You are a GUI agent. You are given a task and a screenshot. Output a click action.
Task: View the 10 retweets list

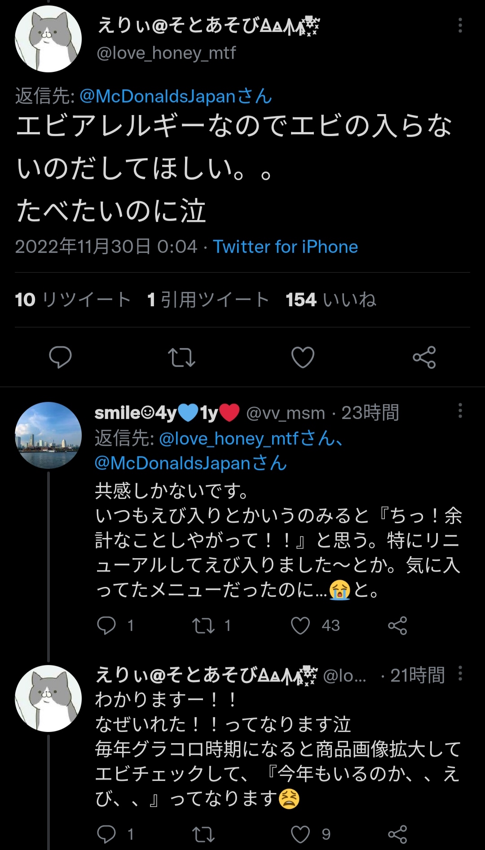click(73, 299)
